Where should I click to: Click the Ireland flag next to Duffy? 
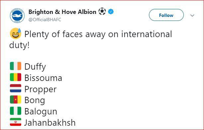tap(16, 66)
